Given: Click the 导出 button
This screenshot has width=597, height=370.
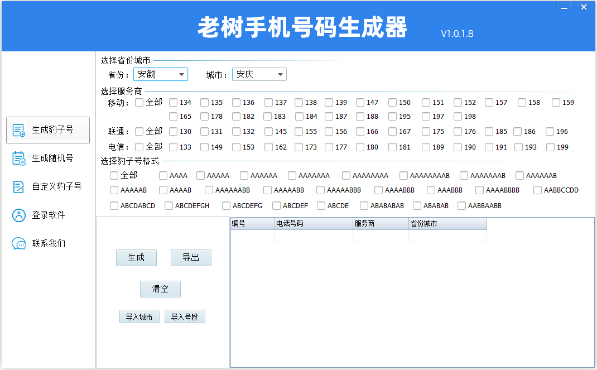Looking at the screenshot, I should pyautogui.click(x=191, y=258).
